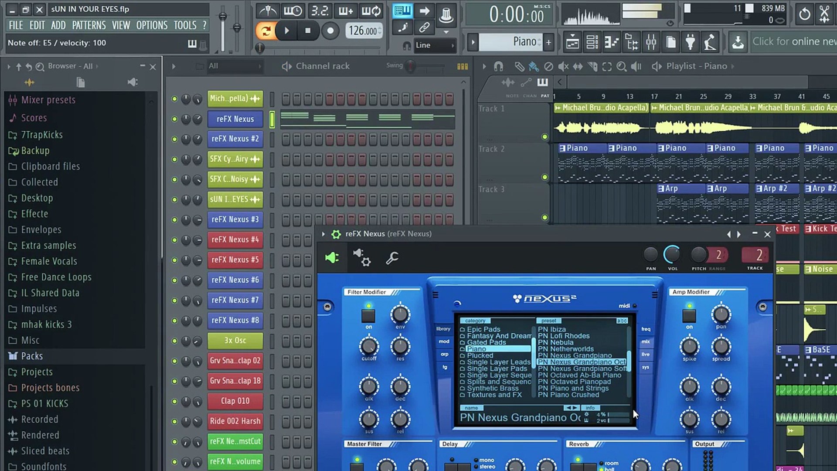This screenshot has width=837, height=471.
Task: Open the plugin settings wrench icon
Action: 392,258
